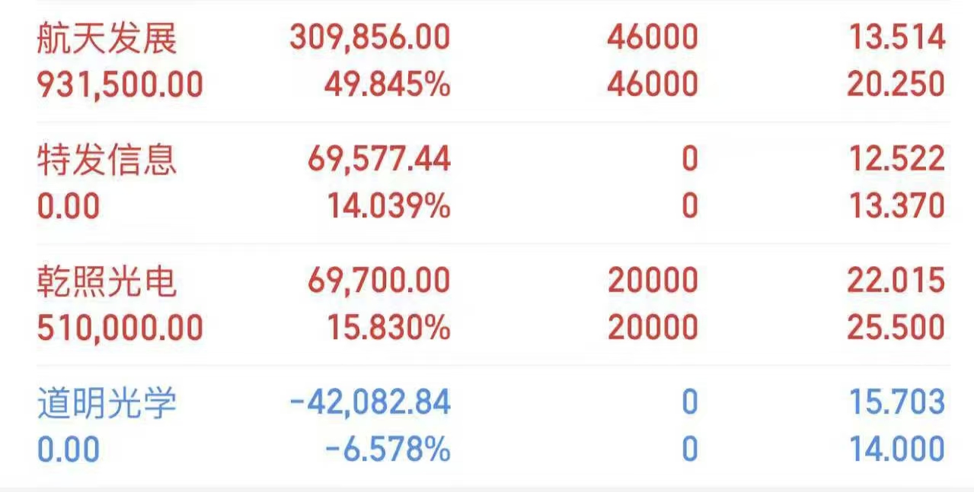This screenshot has height=492, width=974.
Task: Open the 特发信息 stock row
Action: (107, 160)
